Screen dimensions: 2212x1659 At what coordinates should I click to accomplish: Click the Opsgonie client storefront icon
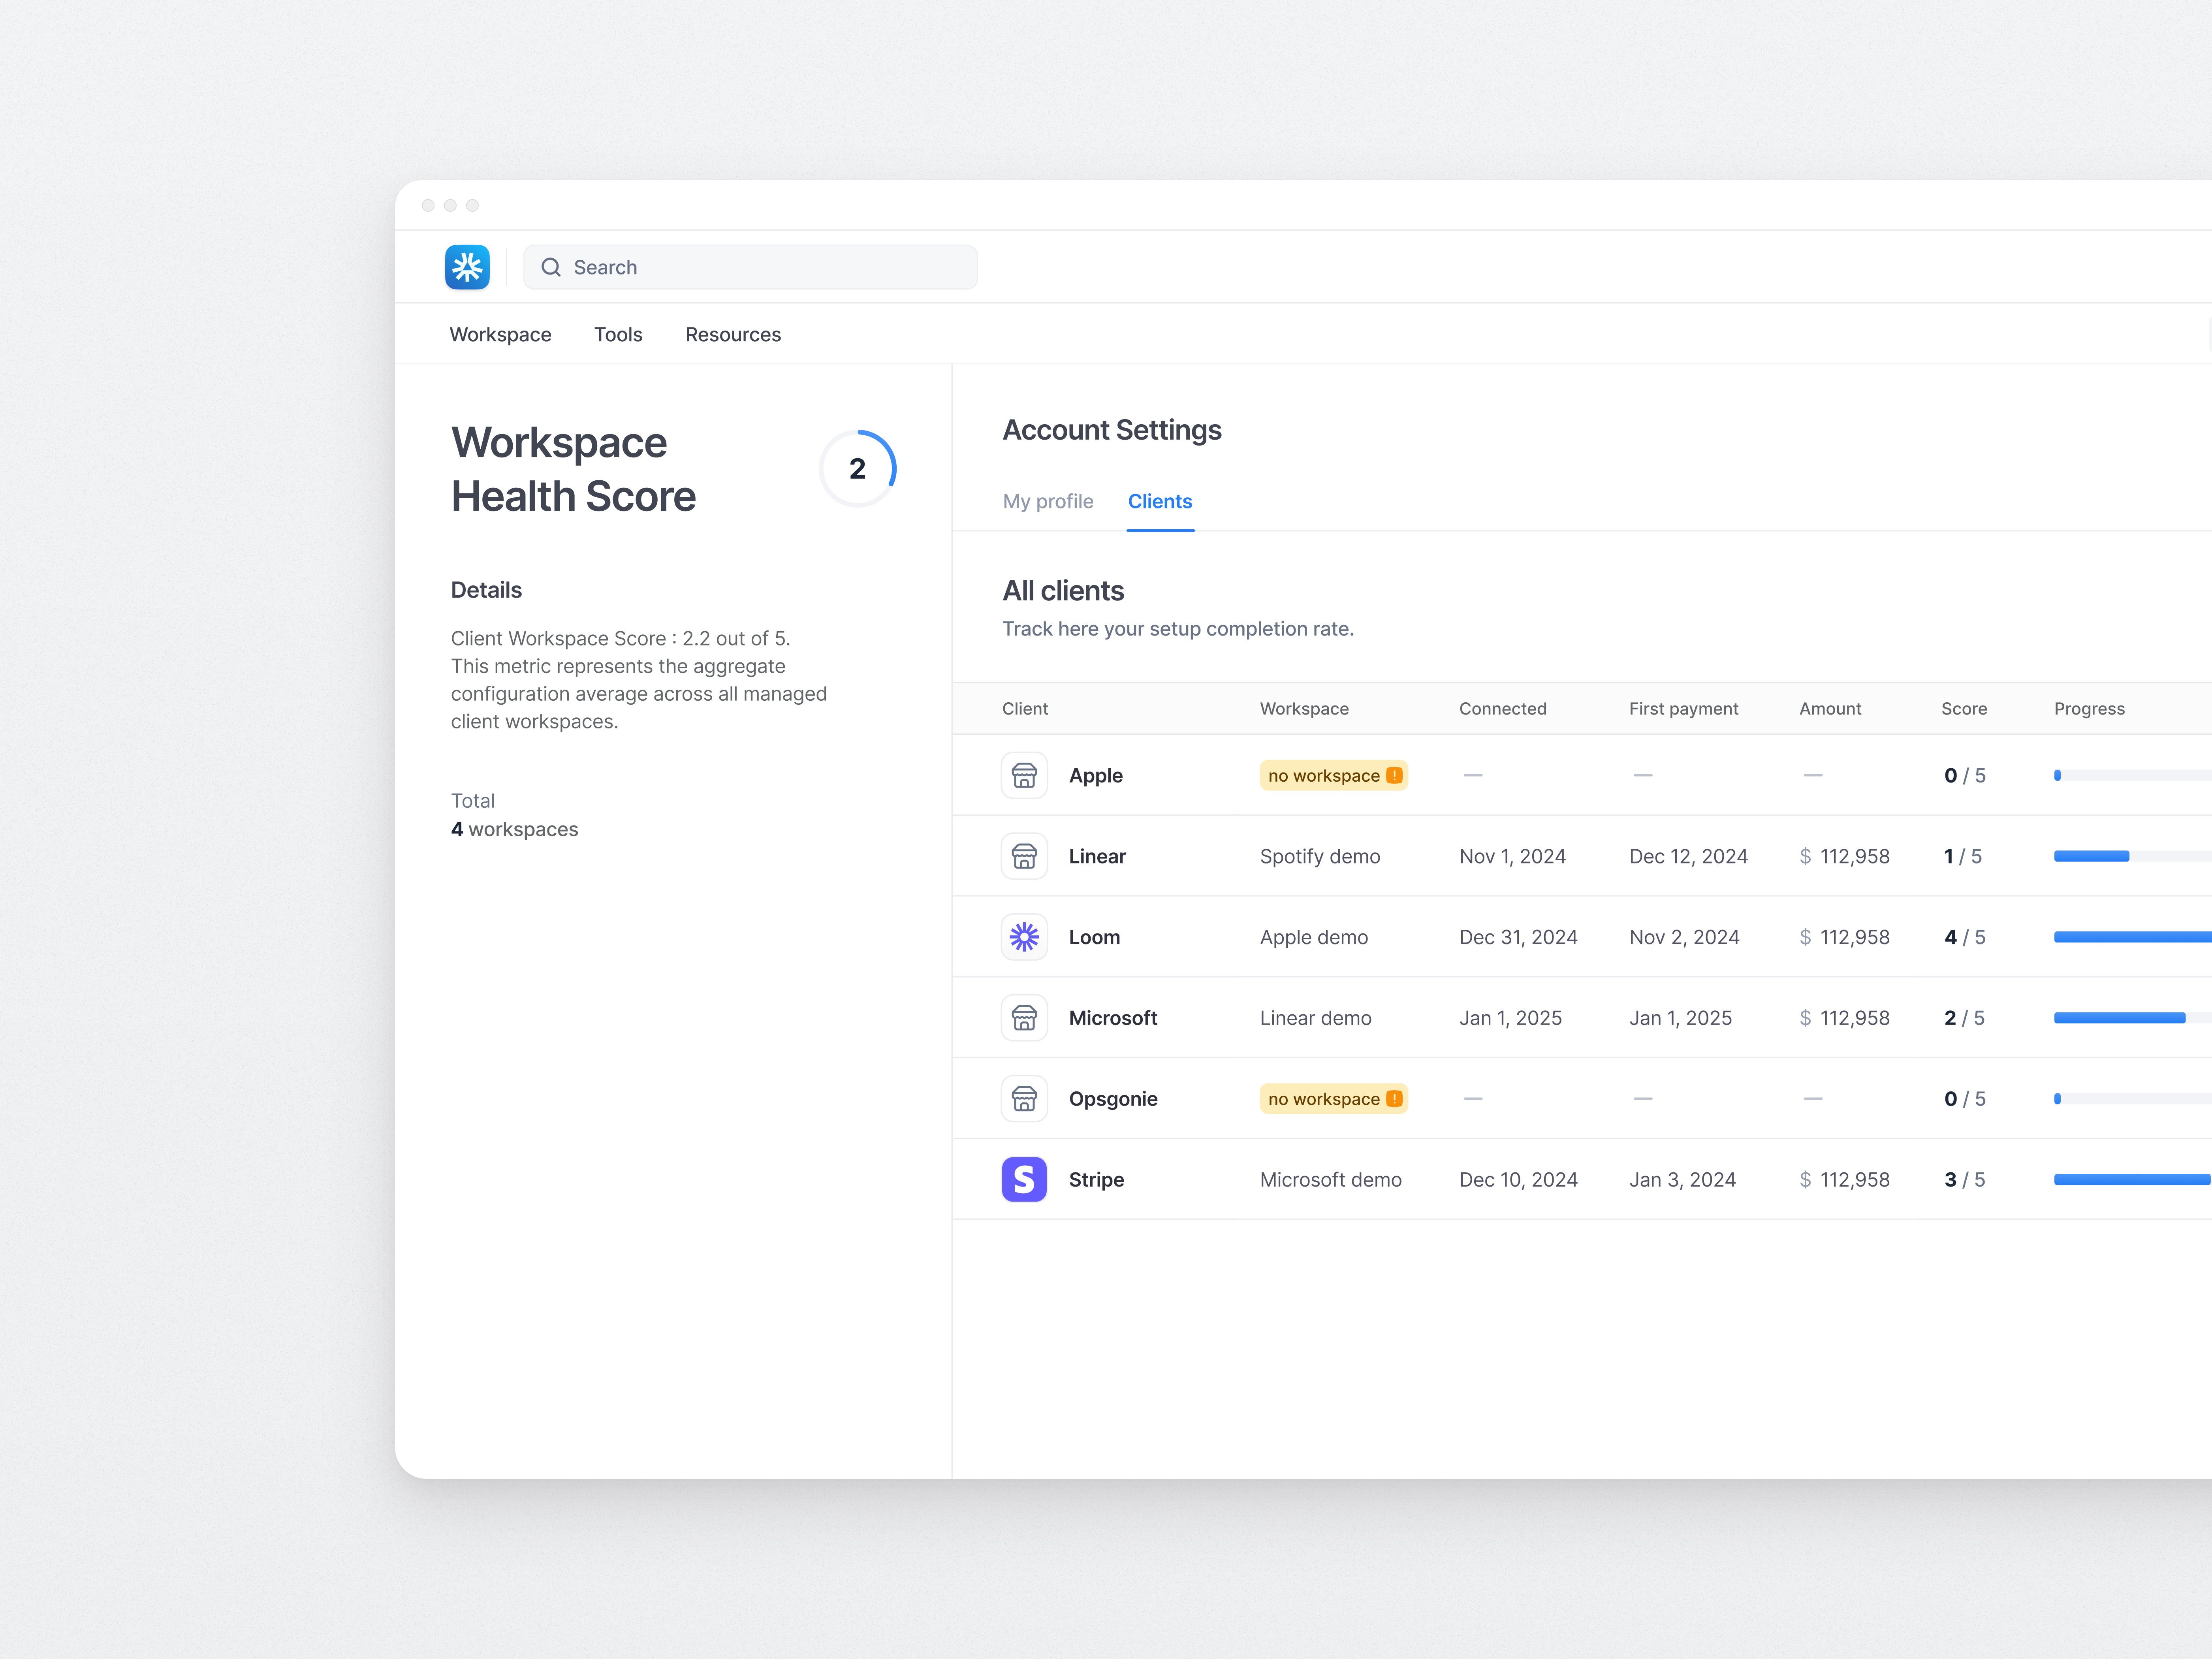pyautogui.click(x=1024, y=1099)
